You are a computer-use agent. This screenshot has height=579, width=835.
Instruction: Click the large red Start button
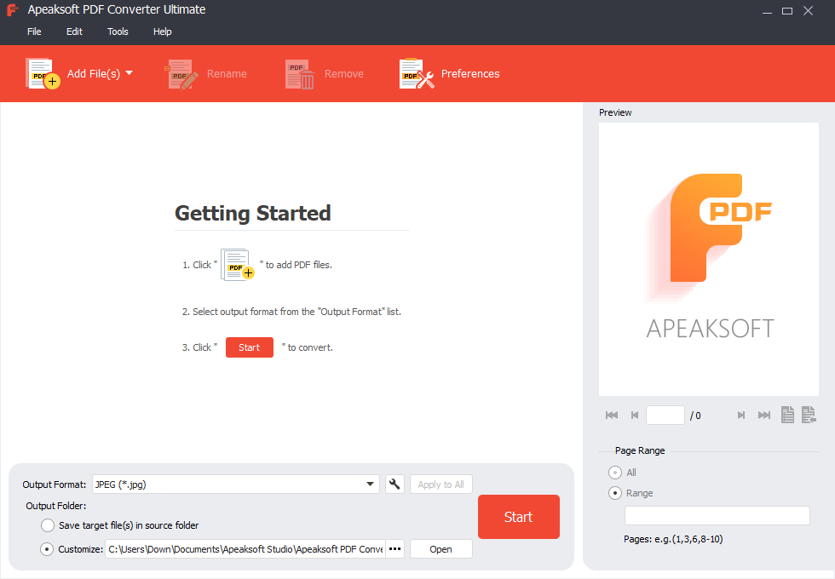[519, 517]
